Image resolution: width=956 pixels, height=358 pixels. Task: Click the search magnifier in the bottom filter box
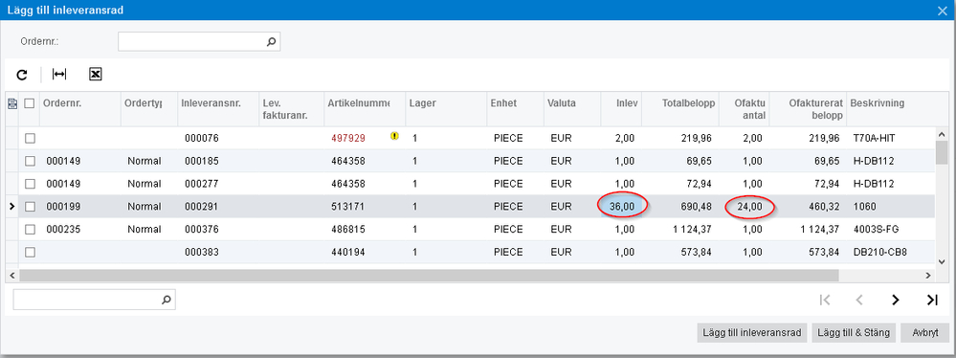(x=166, y=300)
